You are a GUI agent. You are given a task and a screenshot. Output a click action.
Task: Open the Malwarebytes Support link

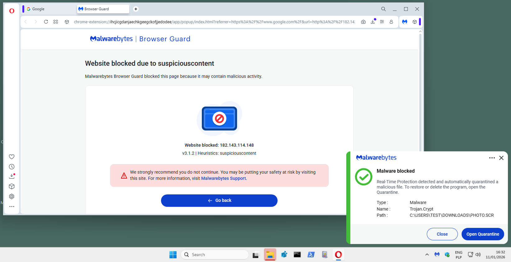click(x=223, y=178)
